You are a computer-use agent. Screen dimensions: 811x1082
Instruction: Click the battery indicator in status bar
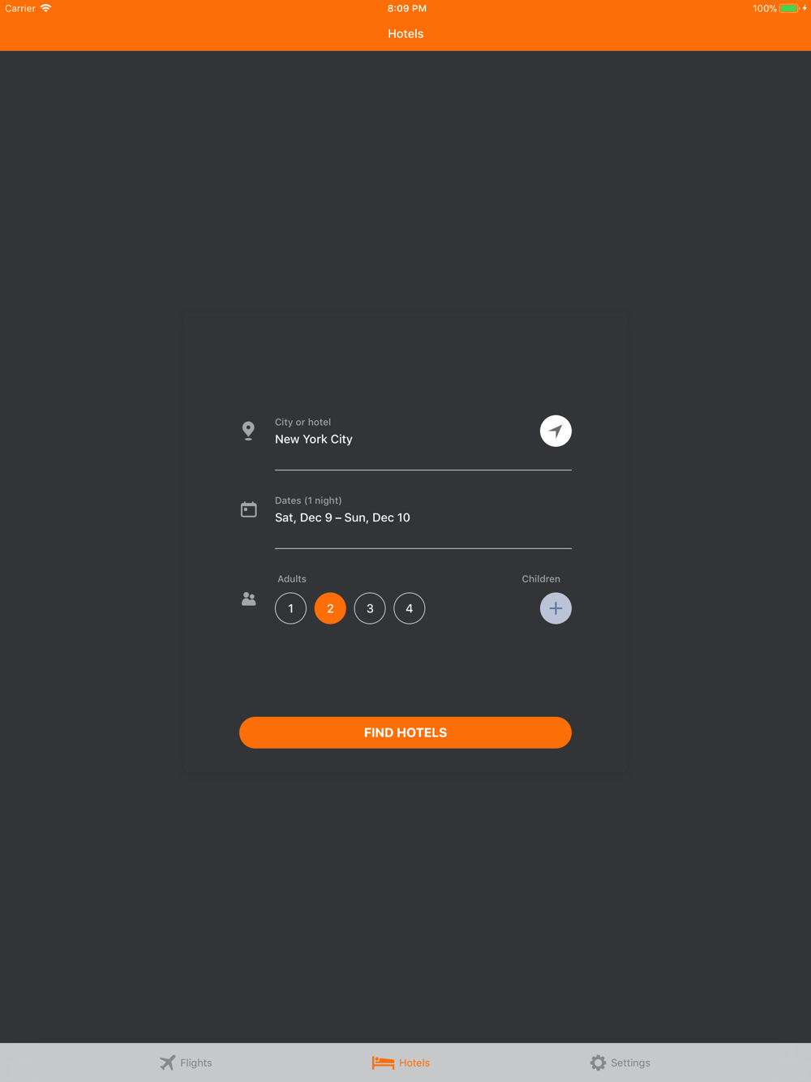(789, 8)
